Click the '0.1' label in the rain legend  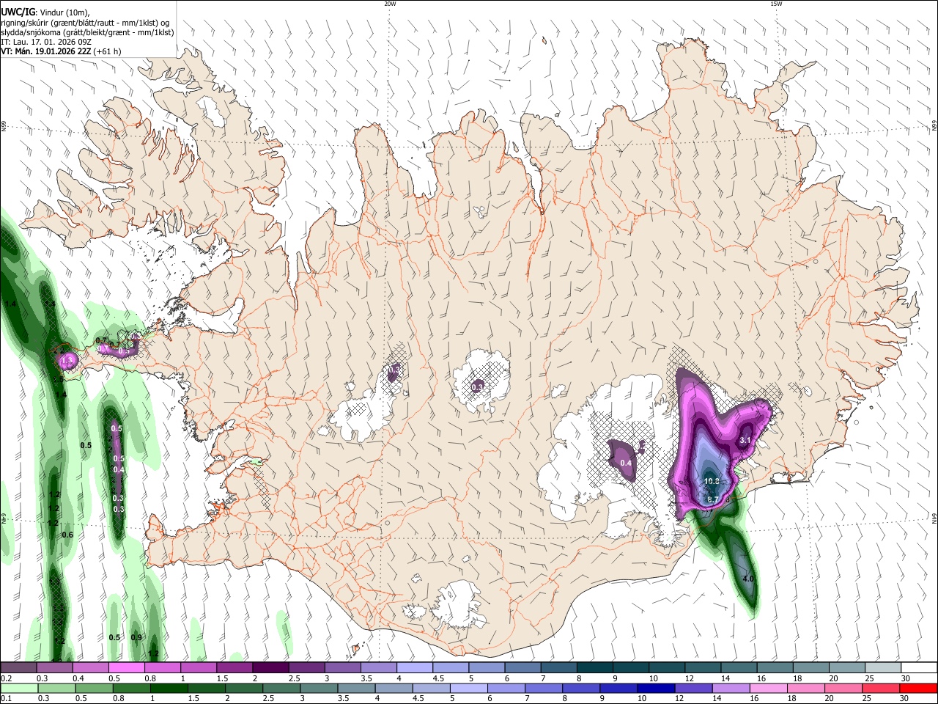[x=7, y=699]
